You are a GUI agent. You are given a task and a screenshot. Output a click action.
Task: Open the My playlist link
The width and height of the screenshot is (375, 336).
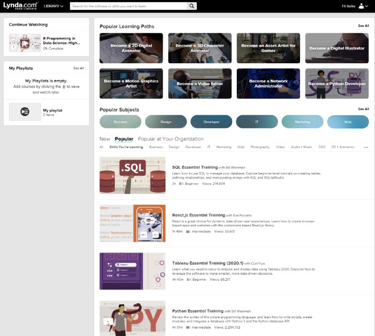point(52,110)
